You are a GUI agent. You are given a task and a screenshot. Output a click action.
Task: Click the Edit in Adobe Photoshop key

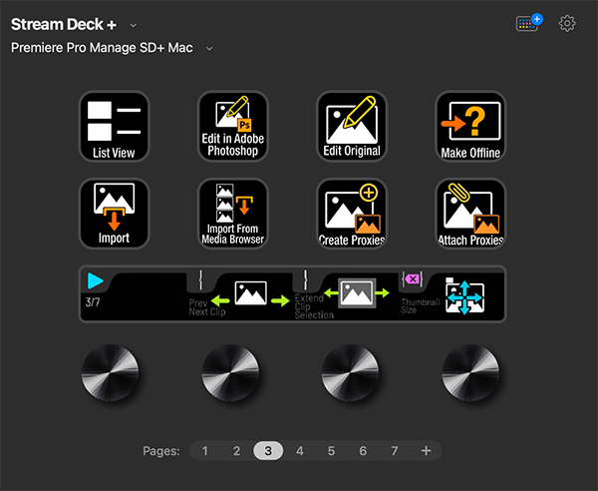[x=232, y=127]
